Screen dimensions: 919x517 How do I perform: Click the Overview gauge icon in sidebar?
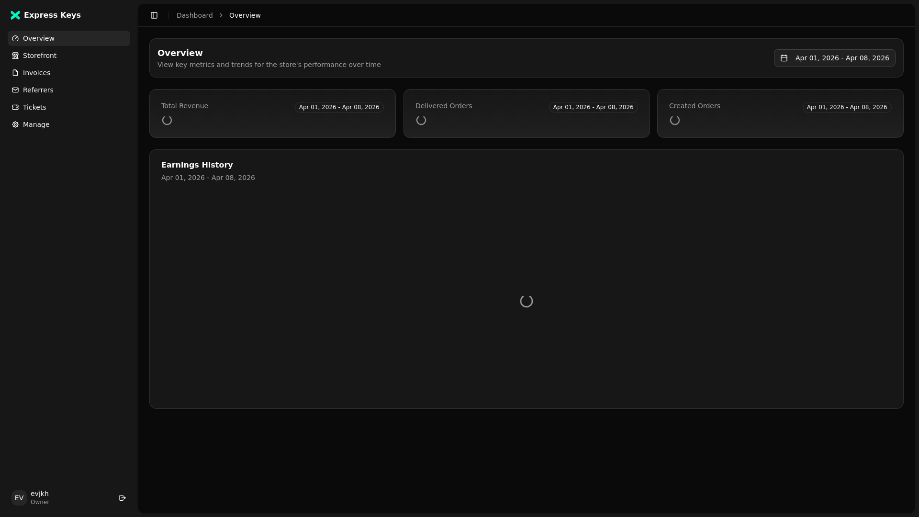[x=15, y=38]
